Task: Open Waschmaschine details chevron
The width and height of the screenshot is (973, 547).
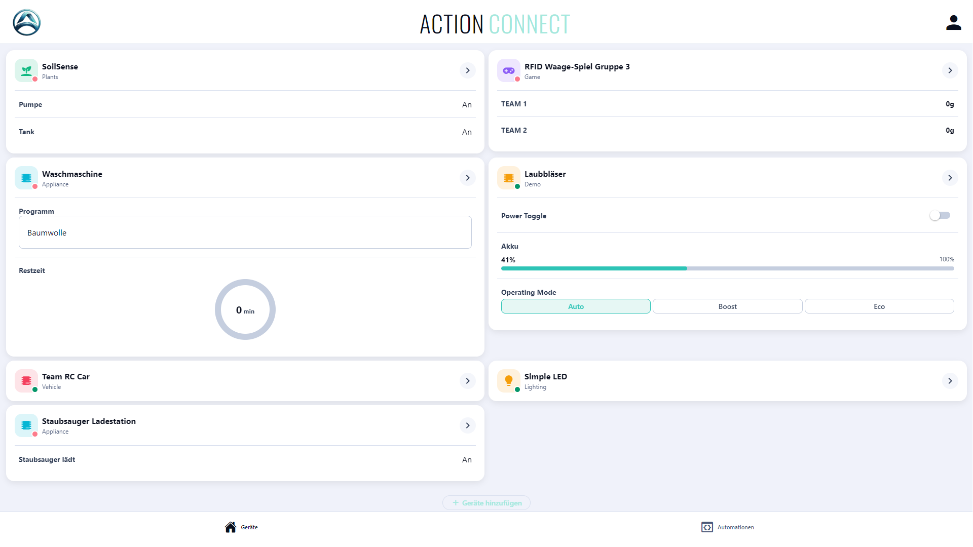Action: [x=467, y=178]
